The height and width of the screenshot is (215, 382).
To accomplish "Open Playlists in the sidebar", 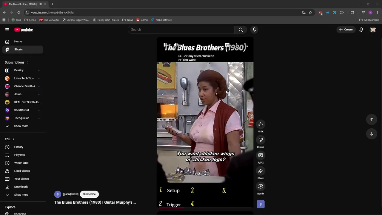I will tap(23, 155).
